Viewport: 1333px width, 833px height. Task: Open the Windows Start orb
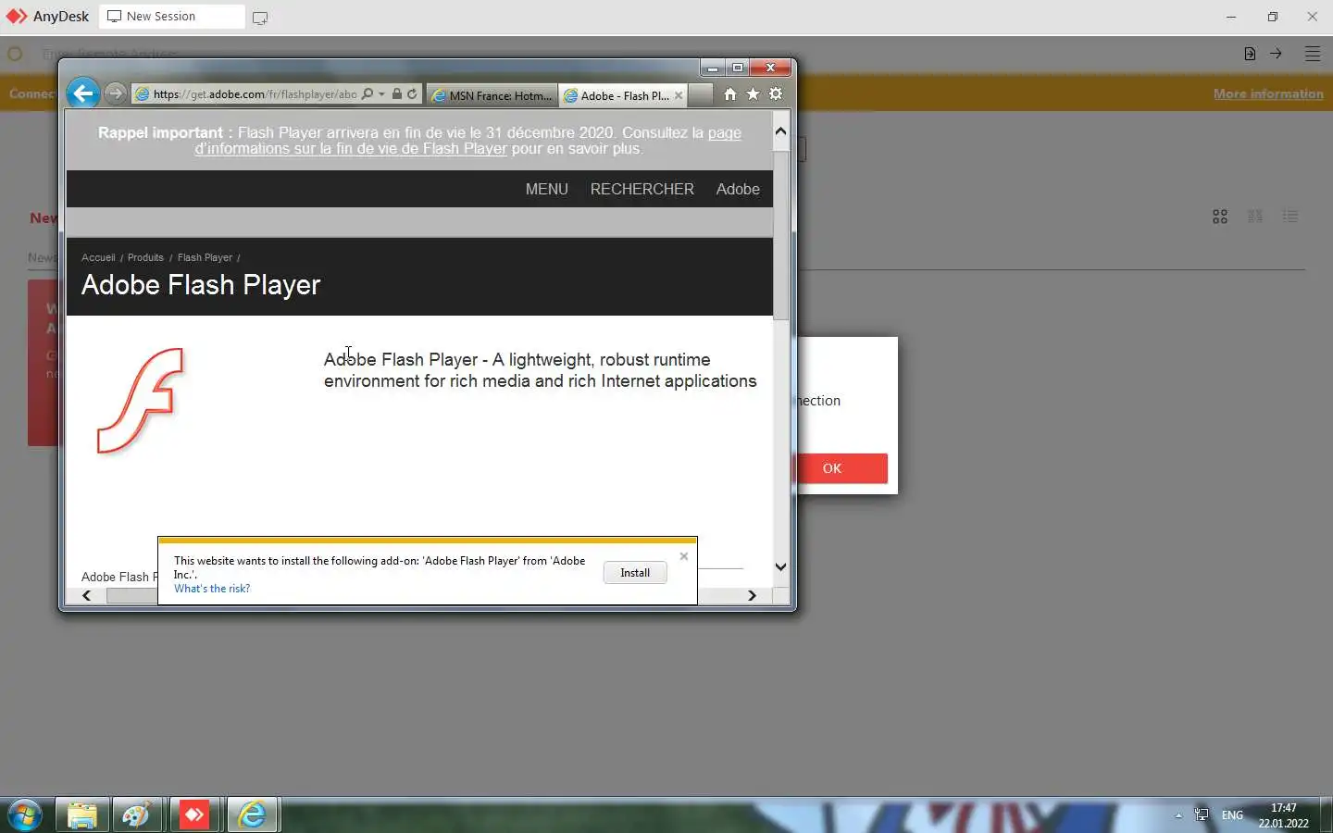point(25,815)
